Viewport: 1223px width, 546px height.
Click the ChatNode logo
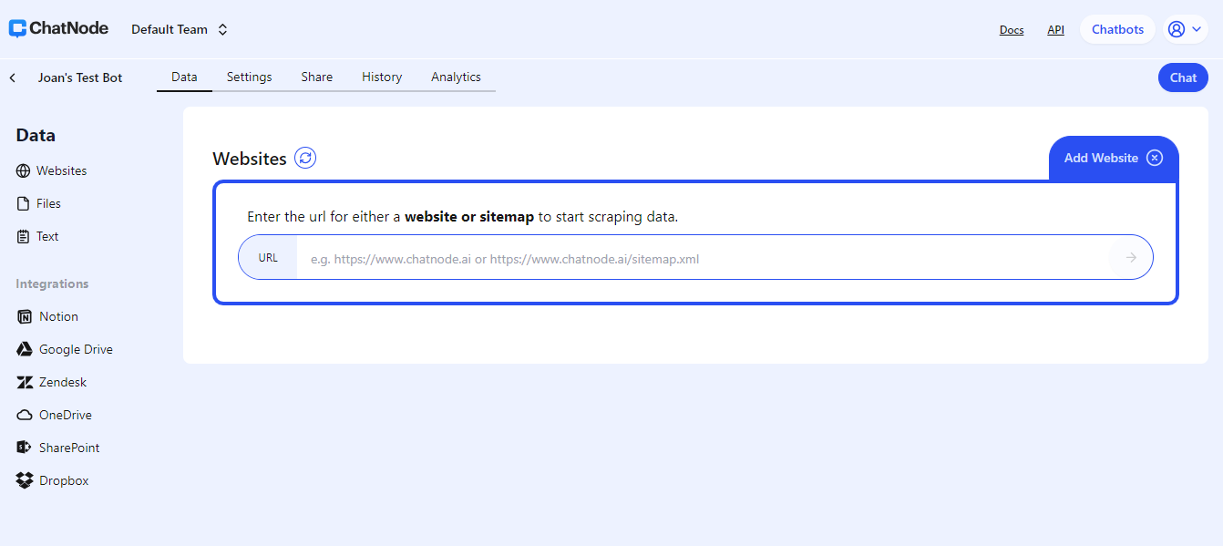point(58,28)
